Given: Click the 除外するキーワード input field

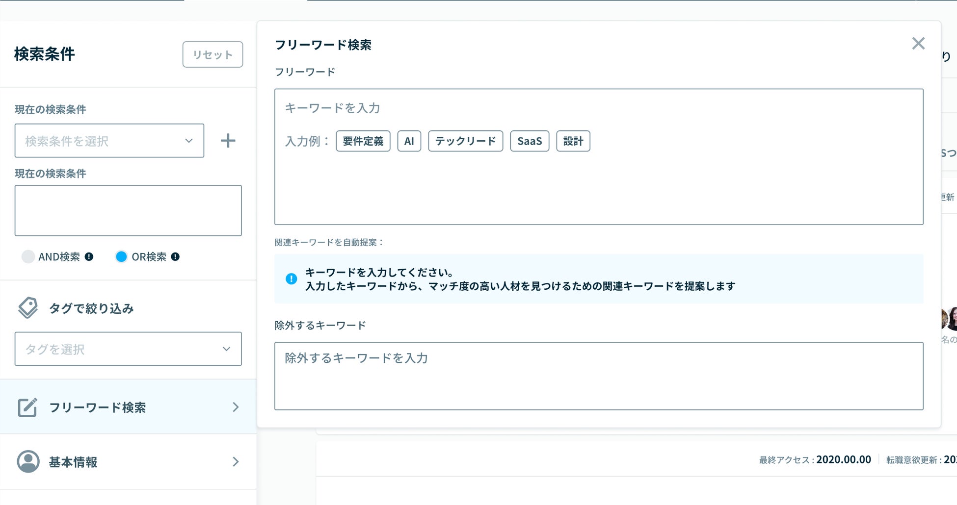Looking at the screenshot, I should point(598,376).
